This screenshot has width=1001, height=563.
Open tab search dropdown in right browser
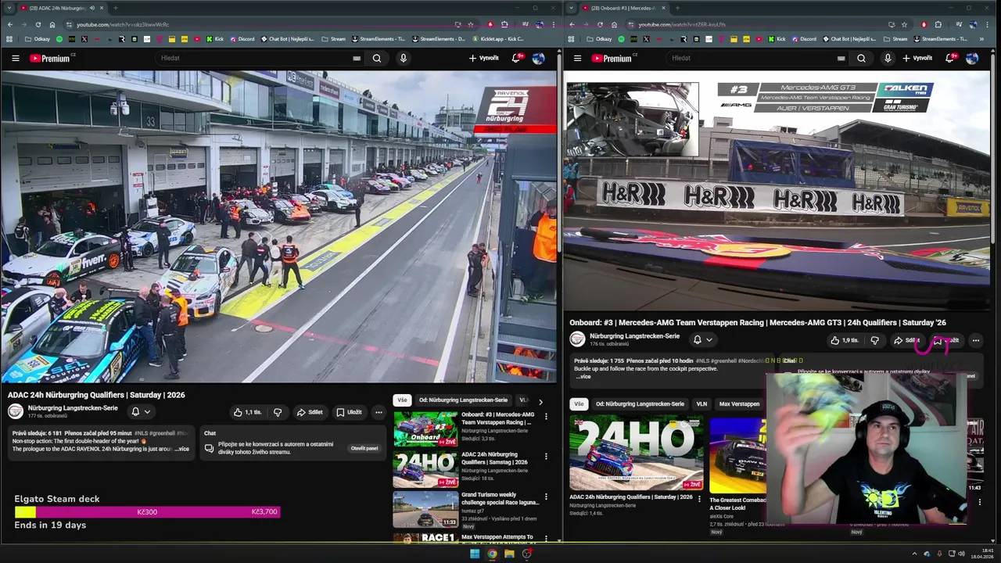pos(571,8)
